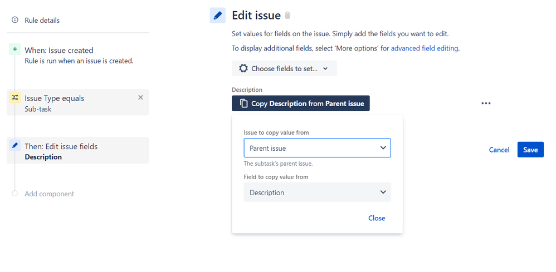
Task: Open Rule details
Action: (42, 20)
